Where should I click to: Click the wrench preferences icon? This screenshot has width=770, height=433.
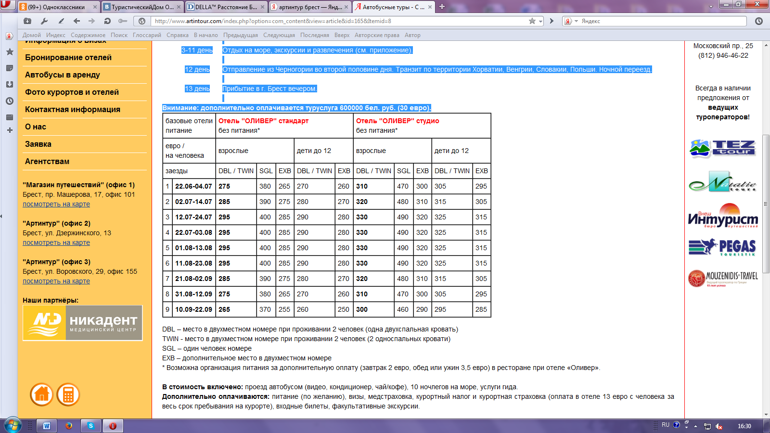point(44,21)
